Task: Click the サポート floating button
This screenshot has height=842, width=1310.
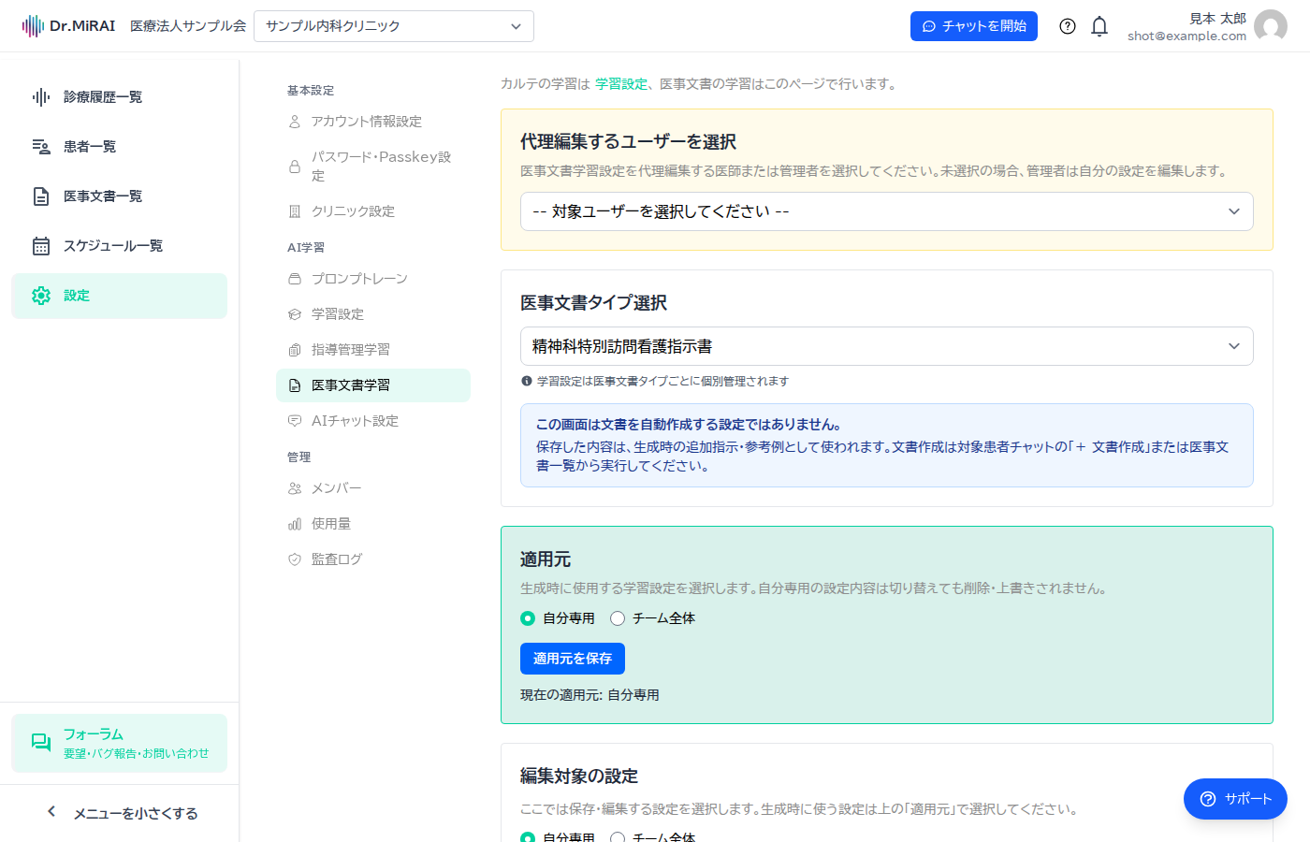Action: click(x=1235, y=799)
